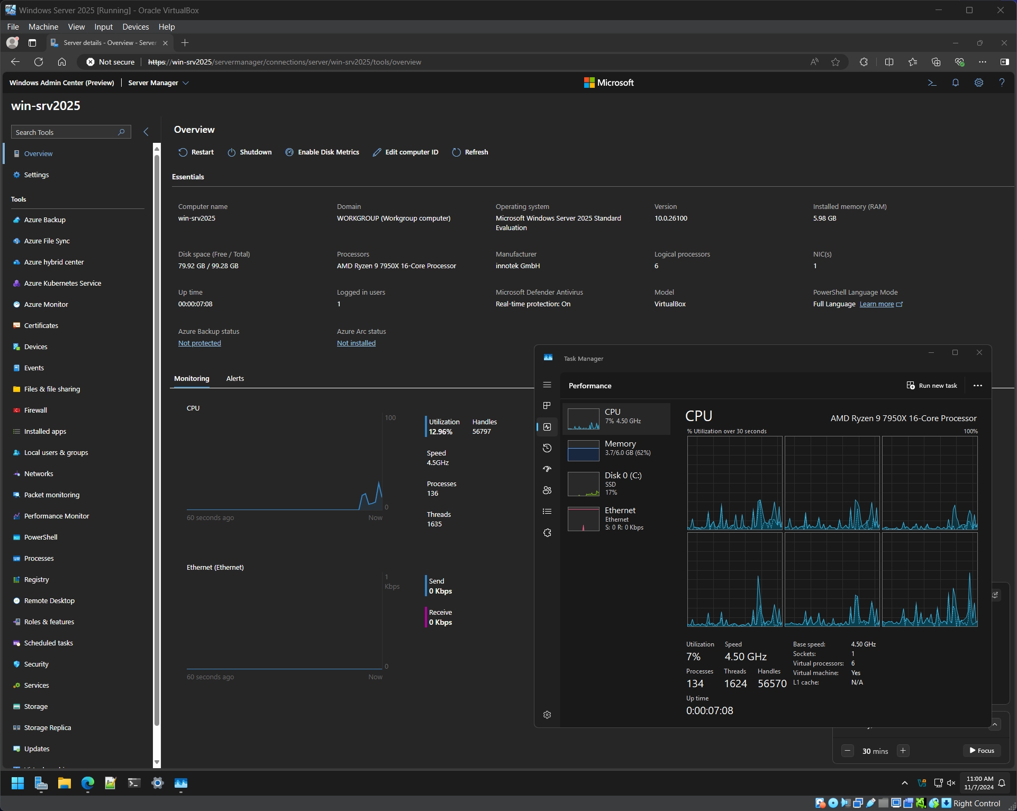Click the Restart server icon button
Image resolution: width=1017 pixels, height=811 pixels.
[x=183, y=152]
